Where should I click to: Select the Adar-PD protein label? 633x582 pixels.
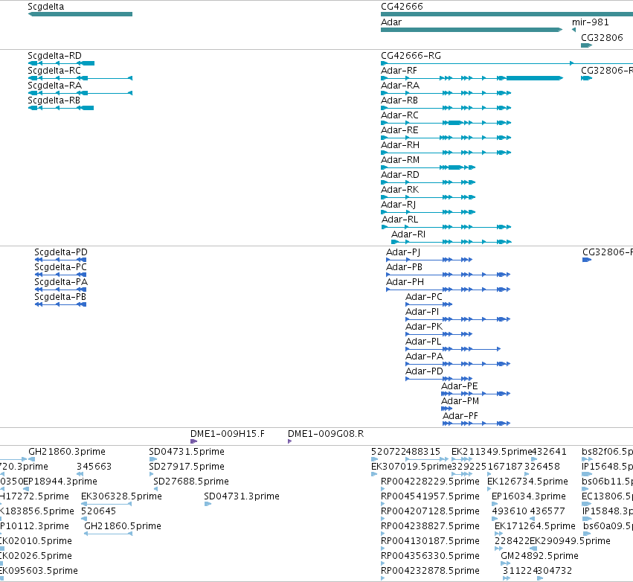[424, 372]
